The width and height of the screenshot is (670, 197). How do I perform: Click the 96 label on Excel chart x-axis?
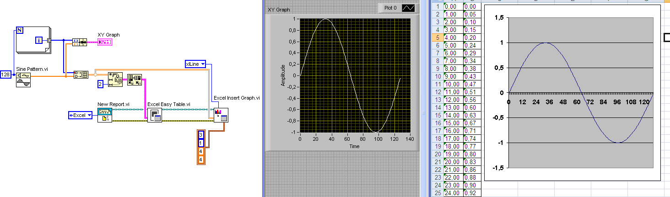pyautogui.click(x=617, y=101)
